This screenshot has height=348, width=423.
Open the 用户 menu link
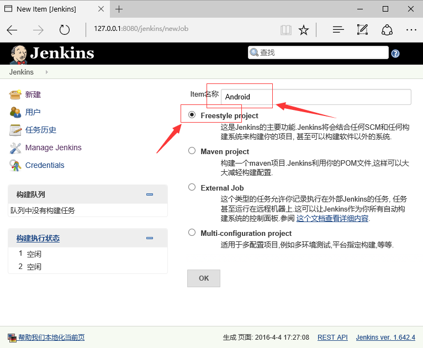33,112
